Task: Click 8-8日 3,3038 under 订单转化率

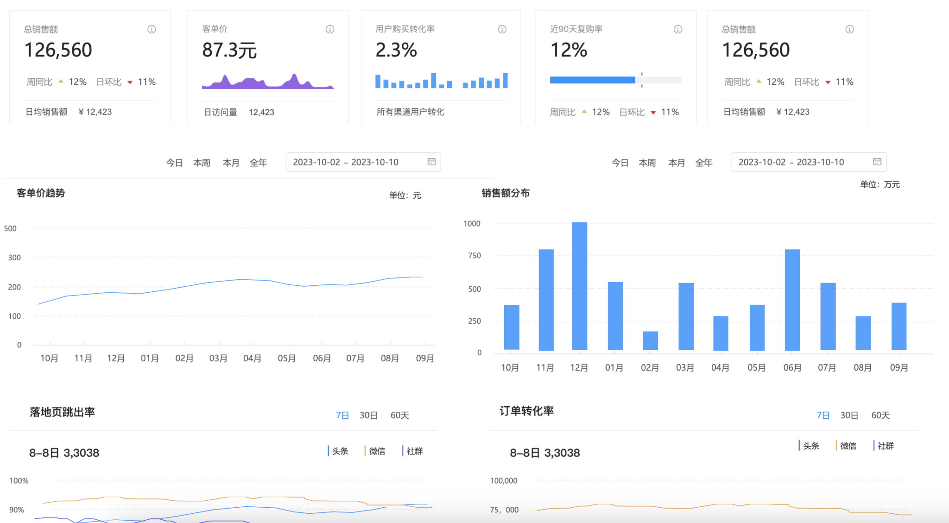Action: (545, 453)
